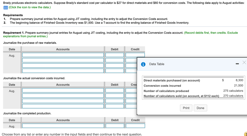Viewport: 247px width, 136px height.
Task: Open the yellow help question mark icon
Action: (245, 134)
